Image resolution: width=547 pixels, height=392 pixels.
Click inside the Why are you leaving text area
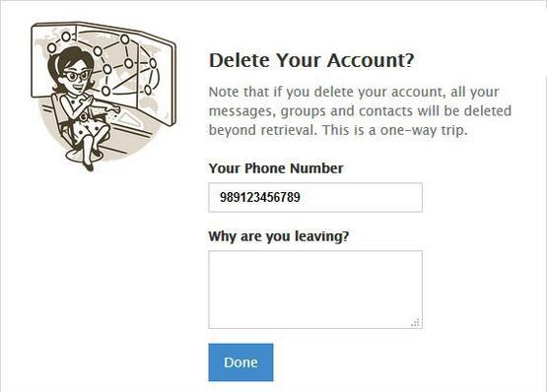pyautogui.click(x=315, y=290)
